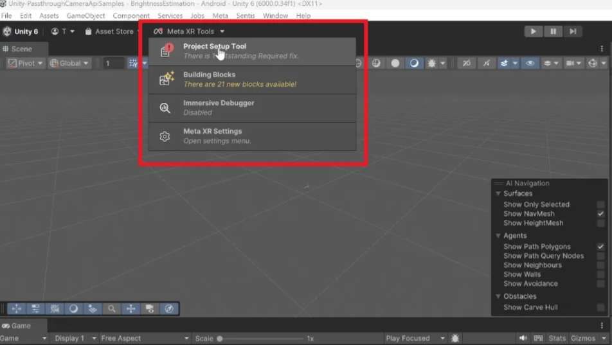Screen dimensions: 612x345
Task: Toggle Show NavMesh checkbox
Action: click(x=600, y=214)
